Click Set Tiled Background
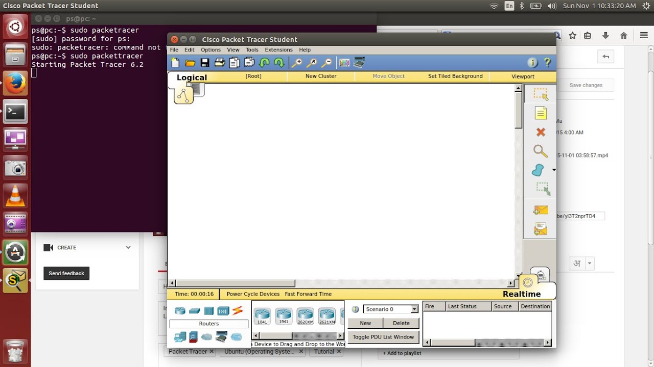 coord(455,76)
